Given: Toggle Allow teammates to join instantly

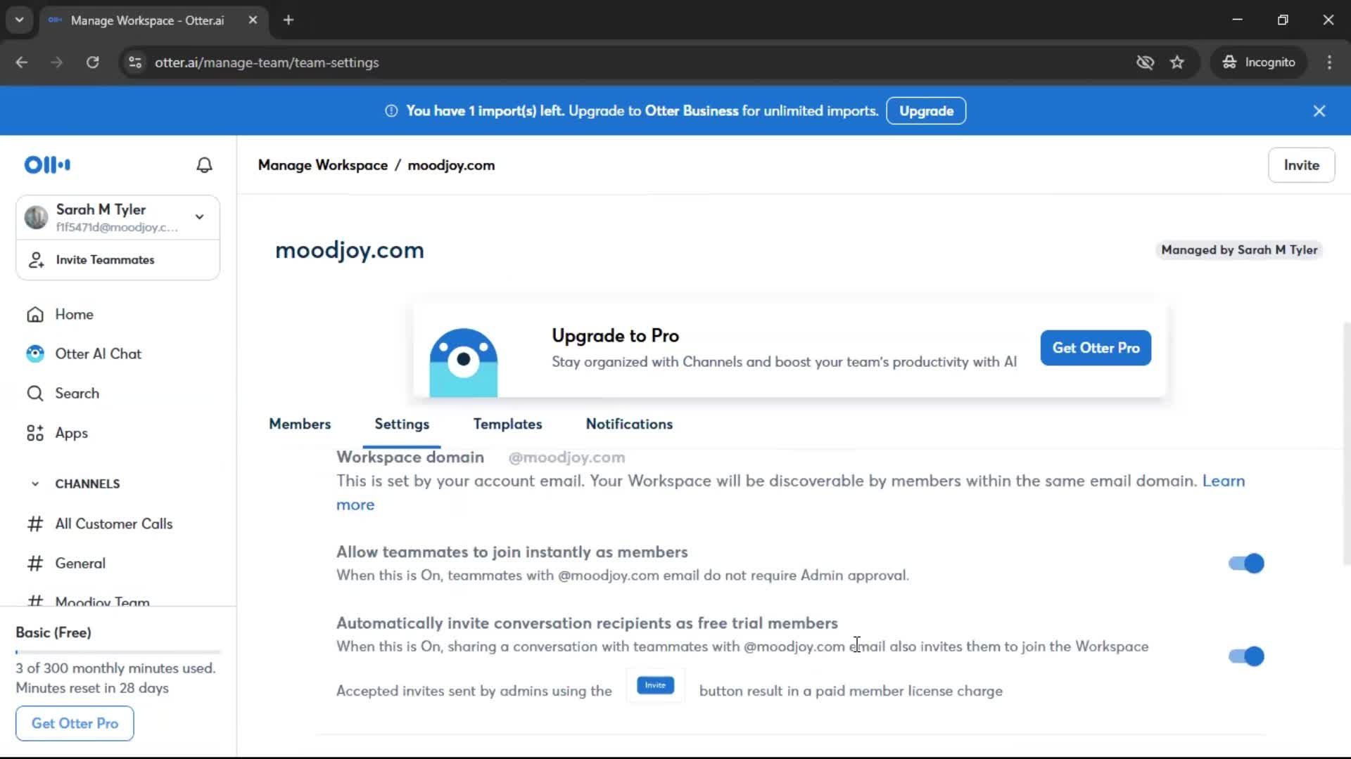Looking at the screenshot, I should 1246,564.
